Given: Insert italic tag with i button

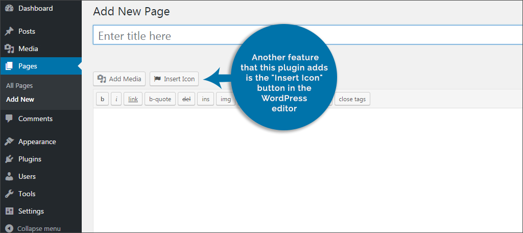Looking at the screenshot, I should point(116,99).
